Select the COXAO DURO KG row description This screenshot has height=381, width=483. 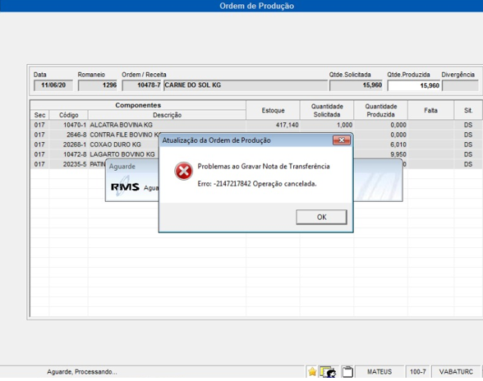point(115,145)
